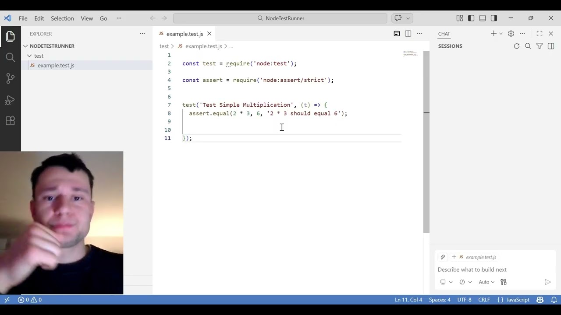Open Explorer Views and More Actions ellipsis
The height and width of the screenshot is (315, 561).
tap(142, 34)
